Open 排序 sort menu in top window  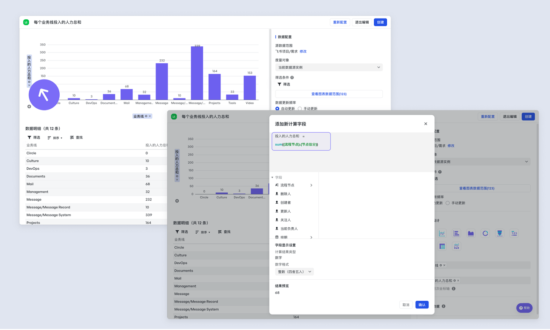tap(55, 138)
